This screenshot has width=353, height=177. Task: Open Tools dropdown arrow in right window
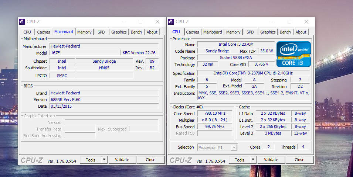tap(253, 160)
